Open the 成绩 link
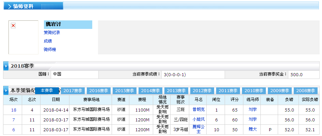The image size is (322, 136). tap(48, 41)
